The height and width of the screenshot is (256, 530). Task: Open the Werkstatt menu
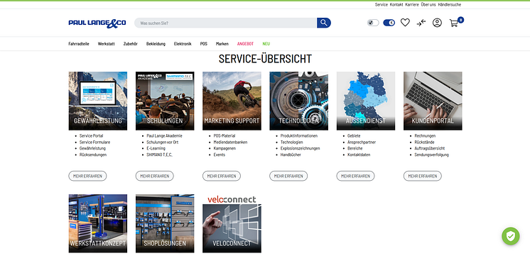(x=106, y=44)
